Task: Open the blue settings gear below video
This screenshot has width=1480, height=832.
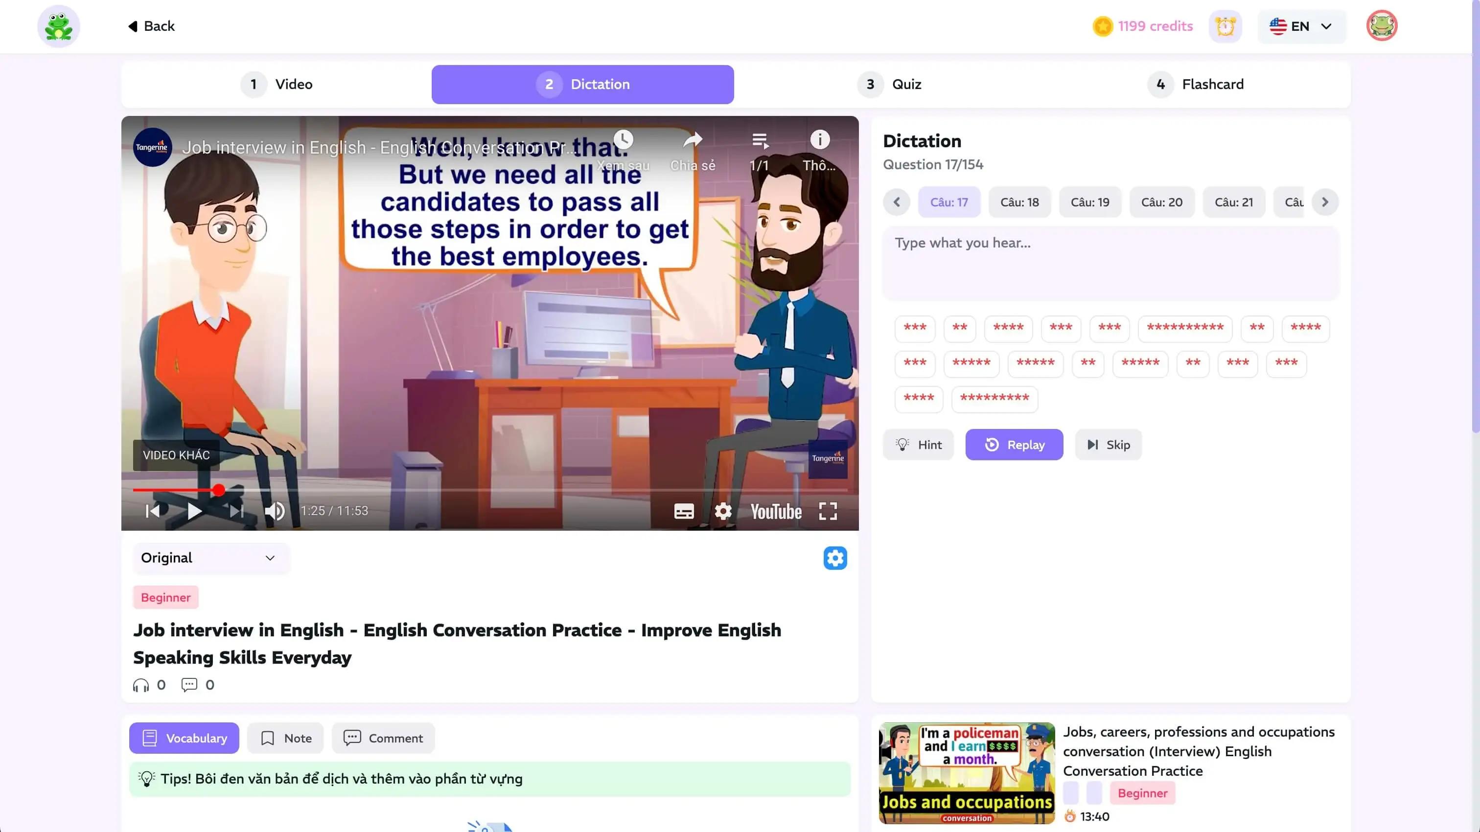Action: point(835,558)
